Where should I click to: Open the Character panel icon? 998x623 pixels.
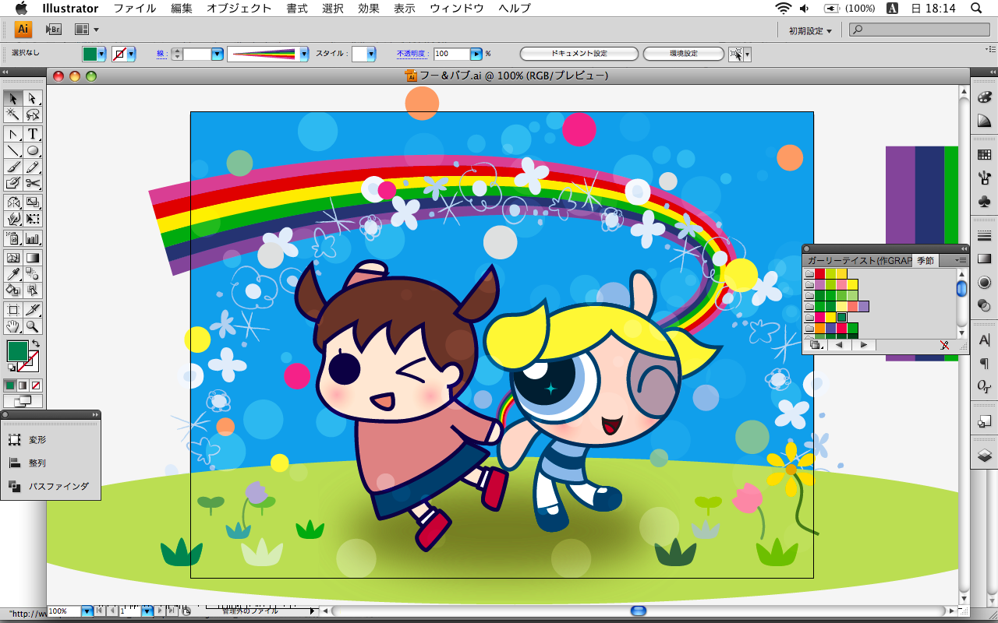pos(984,340)
